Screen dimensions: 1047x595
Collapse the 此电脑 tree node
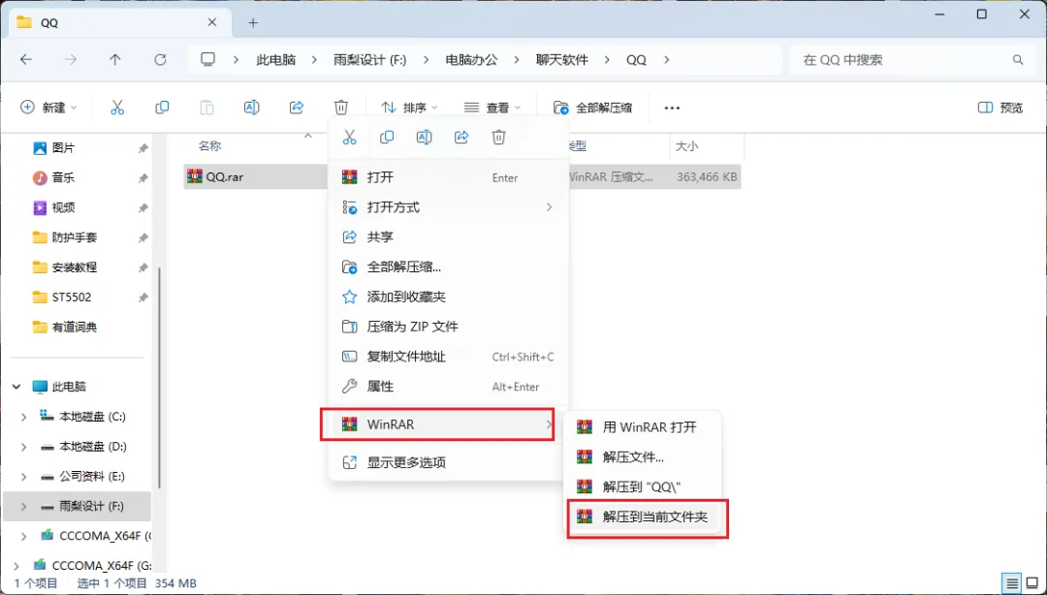pyautogui.click(x=16, y=387)
